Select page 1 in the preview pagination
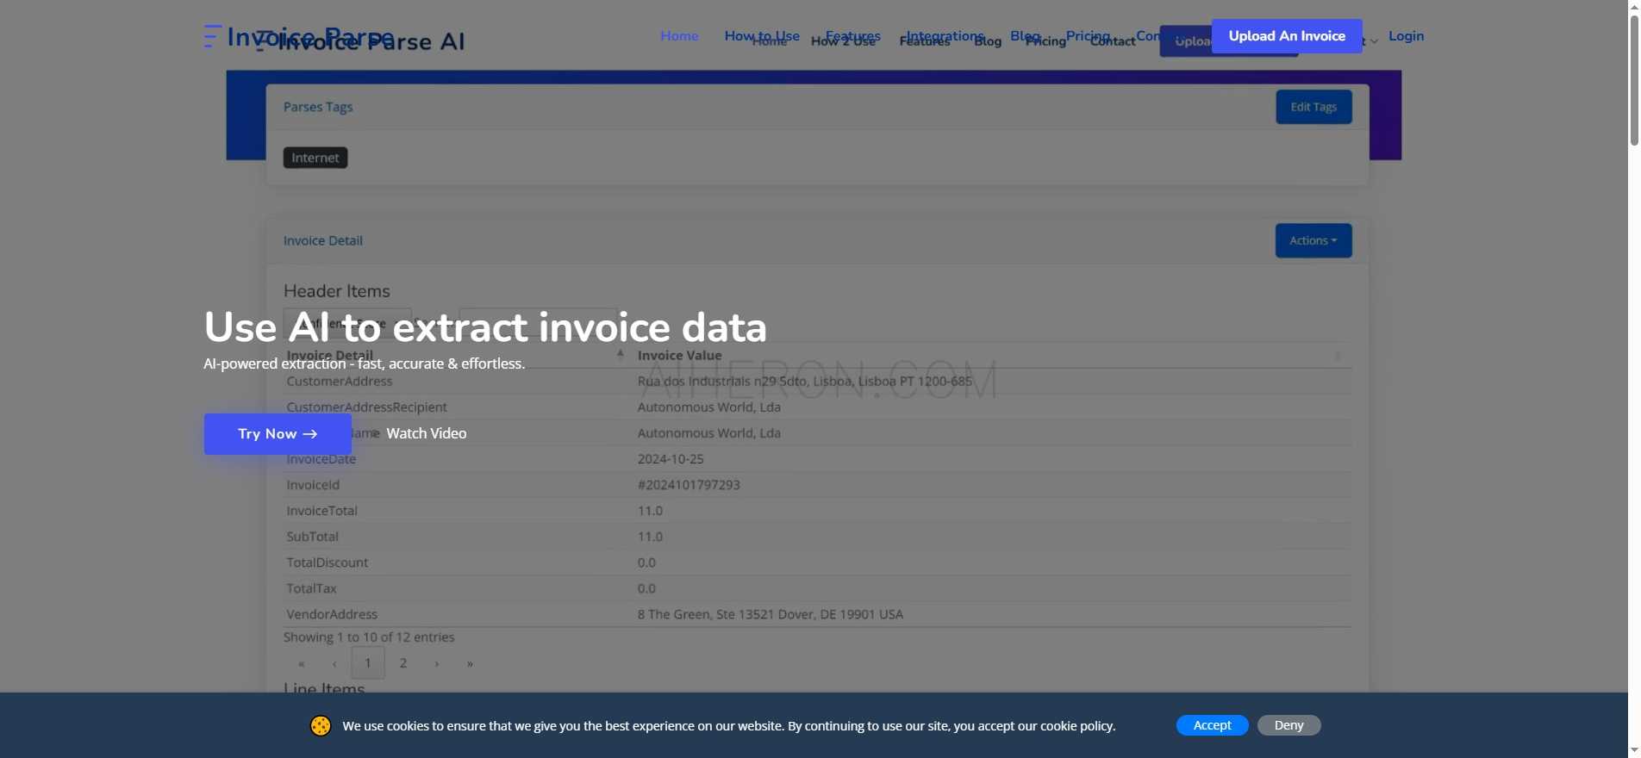Image resolution: width=1641 pixels, height=758 pixels. pyautogui.click(x=368, y=663)
